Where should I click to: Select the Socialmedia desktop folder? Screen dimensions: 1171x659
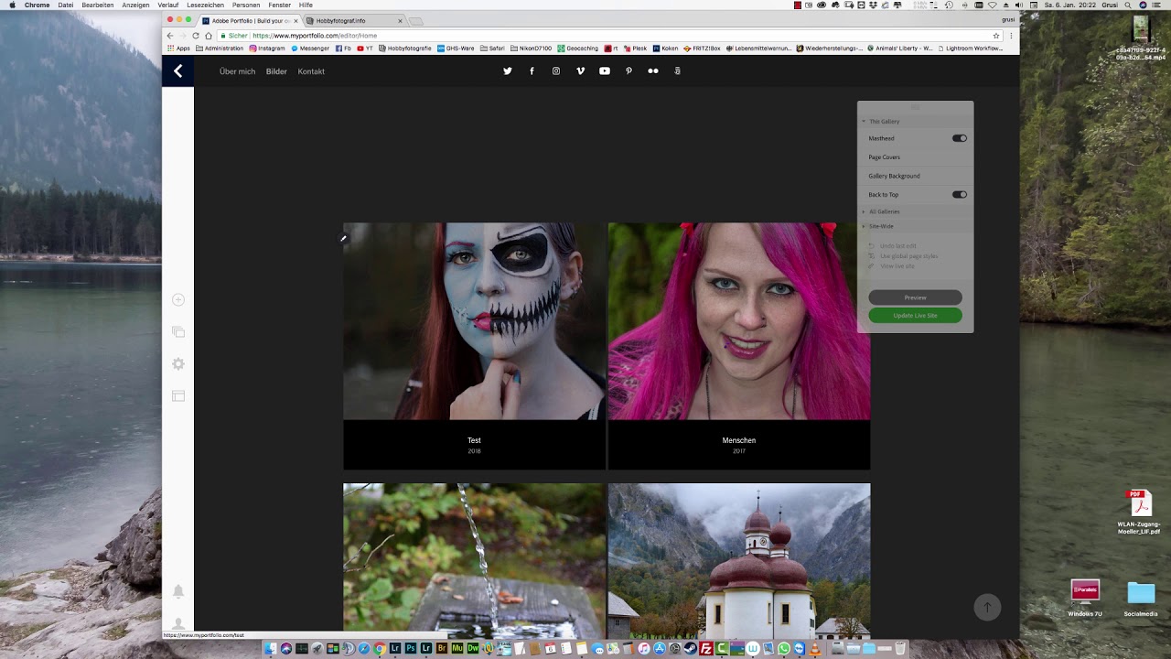(1141, 599)
